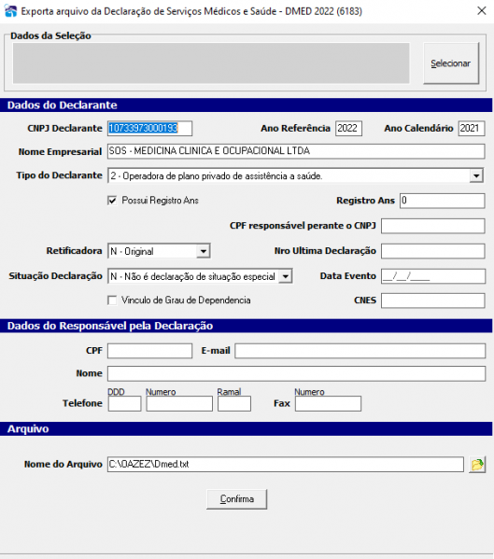
Task: Uncheck the Possui Registro Ans checkbox
Action: pos(112,201)
